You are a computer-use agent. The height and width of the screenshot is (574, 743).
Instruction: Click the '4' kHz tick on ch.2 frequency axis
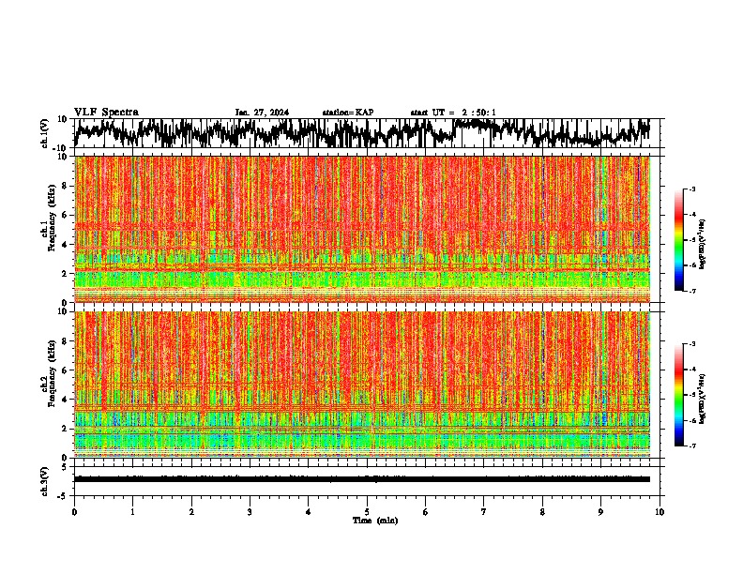click(x=66, y=400)
